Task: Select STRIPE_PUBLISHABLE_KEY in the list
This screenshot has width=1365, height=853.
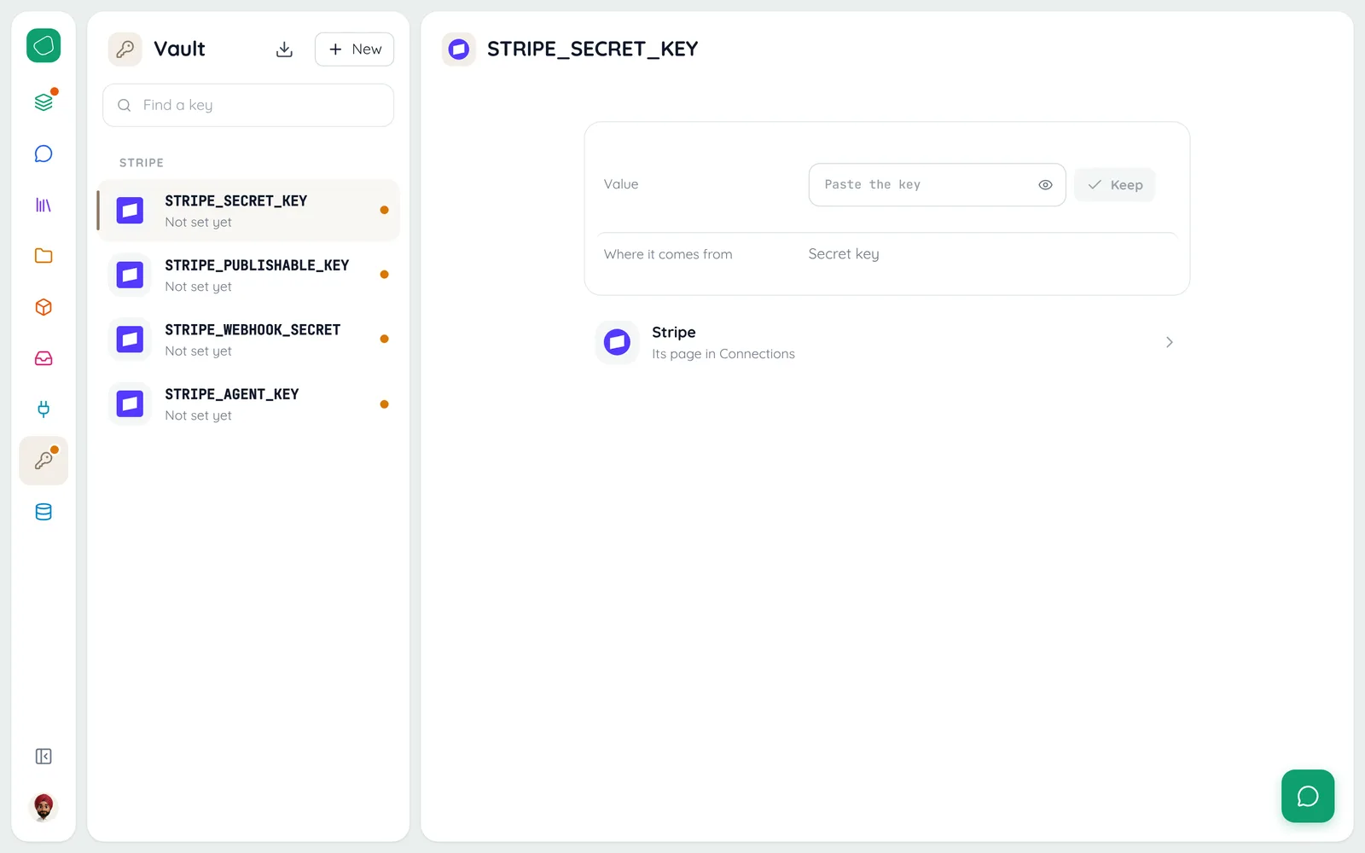Action: coord(248,275)
